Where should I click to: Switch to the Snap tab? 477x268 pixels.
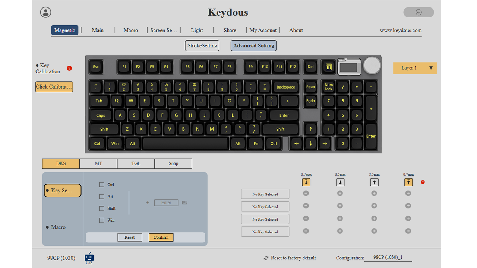click(x=173, y=163)
